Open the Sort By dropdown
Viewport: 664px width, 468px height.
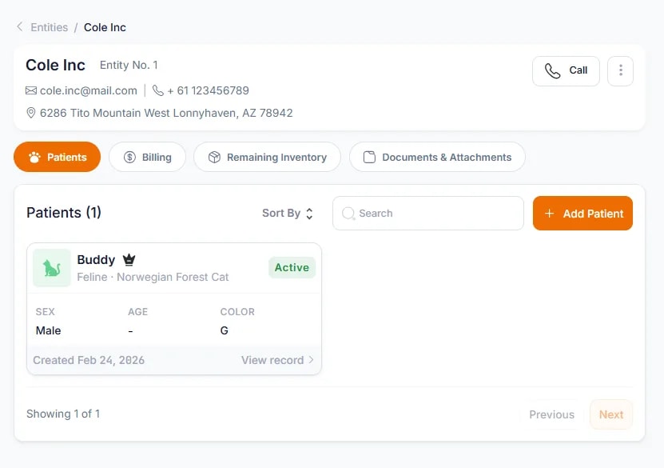288,214
